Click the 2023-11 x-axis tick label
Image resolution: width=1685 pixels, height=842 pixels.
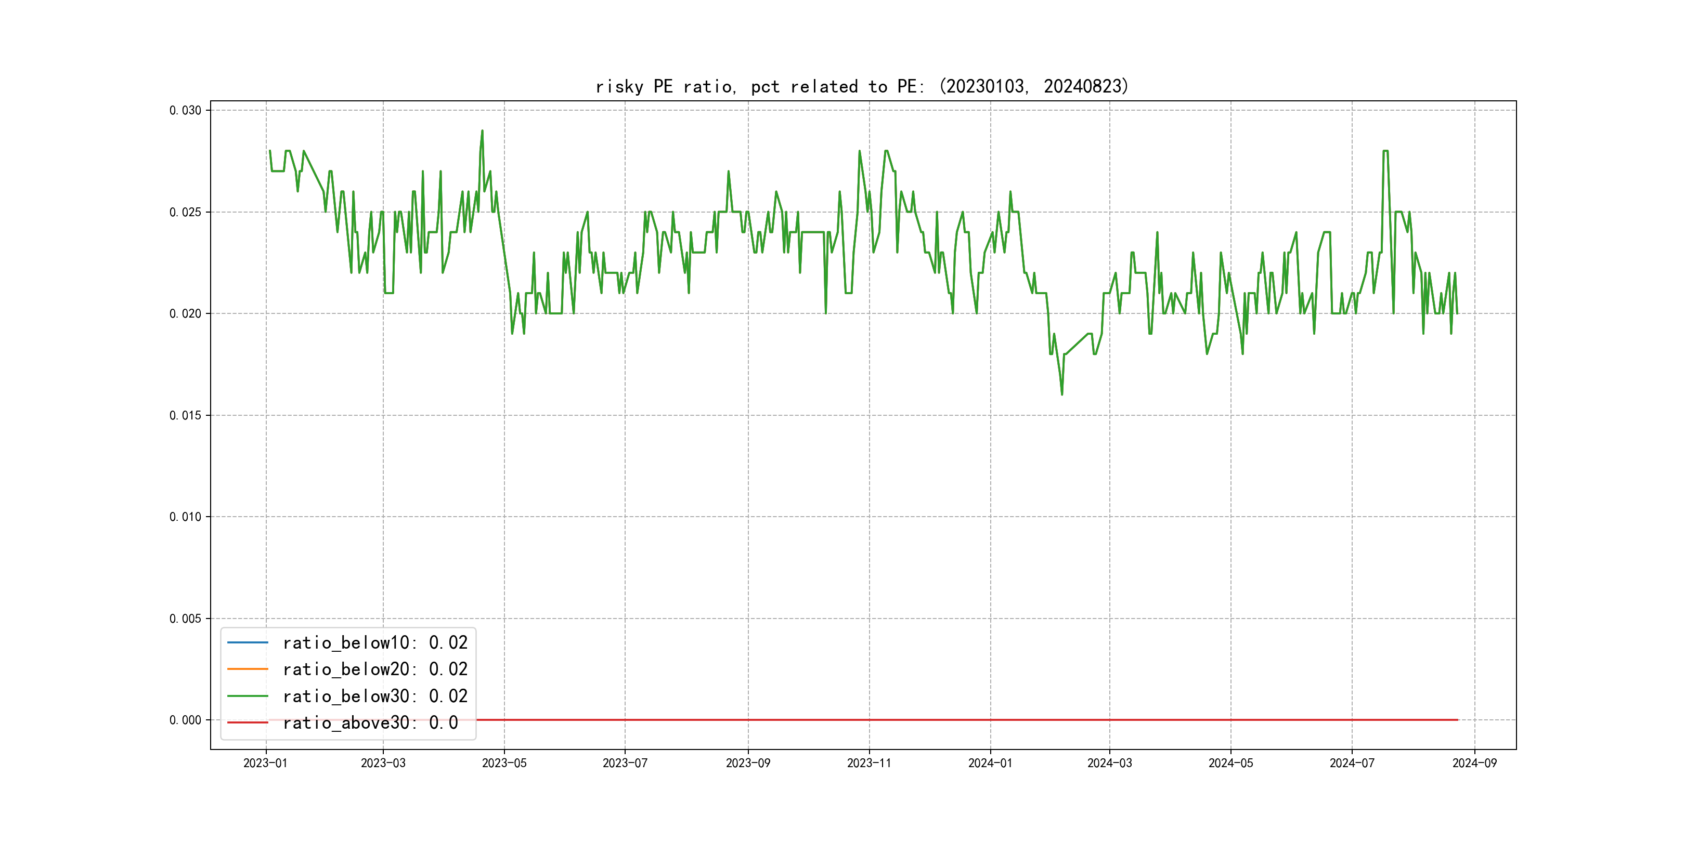pyautogui.click(x=869, y=764)
